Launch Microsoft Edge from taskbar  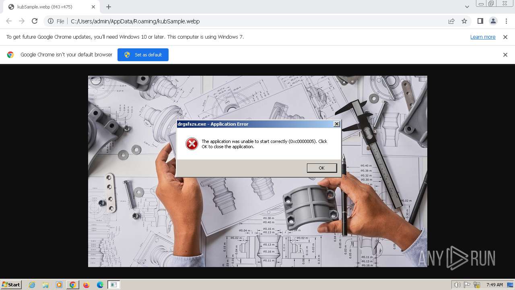[x=100, y=285]
